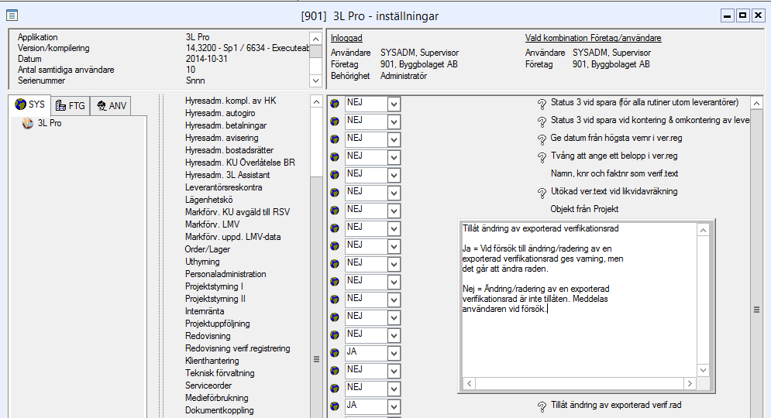Click the globe icon on the Namn, knr och faktnr row
This screenshot has width=771, height=418.
(335, 175)
